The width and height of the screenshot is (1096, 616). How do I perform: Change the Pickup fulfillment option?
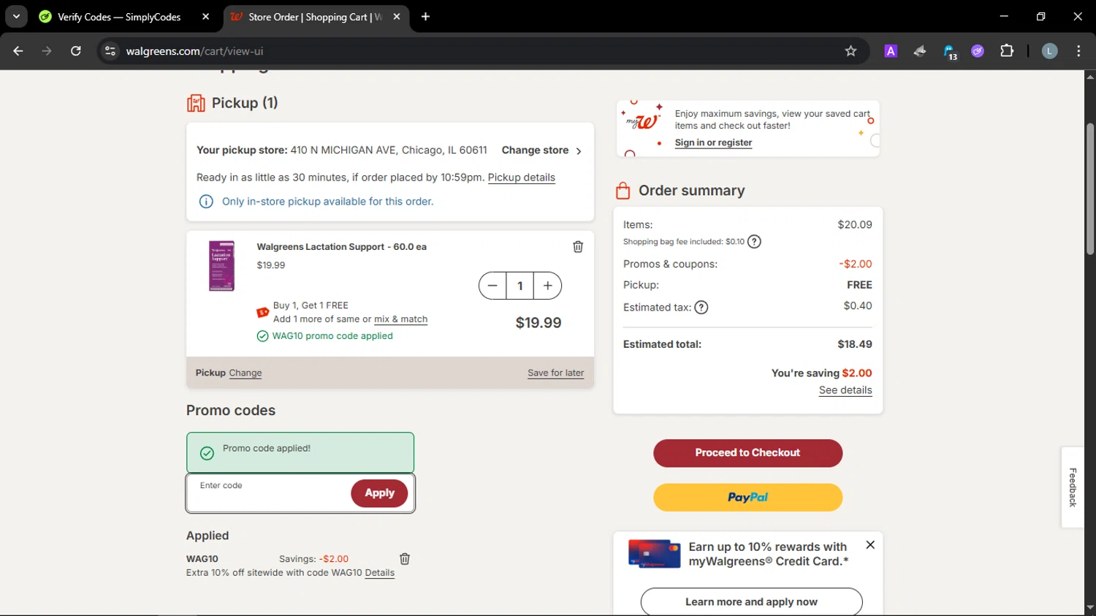[245, 373]
